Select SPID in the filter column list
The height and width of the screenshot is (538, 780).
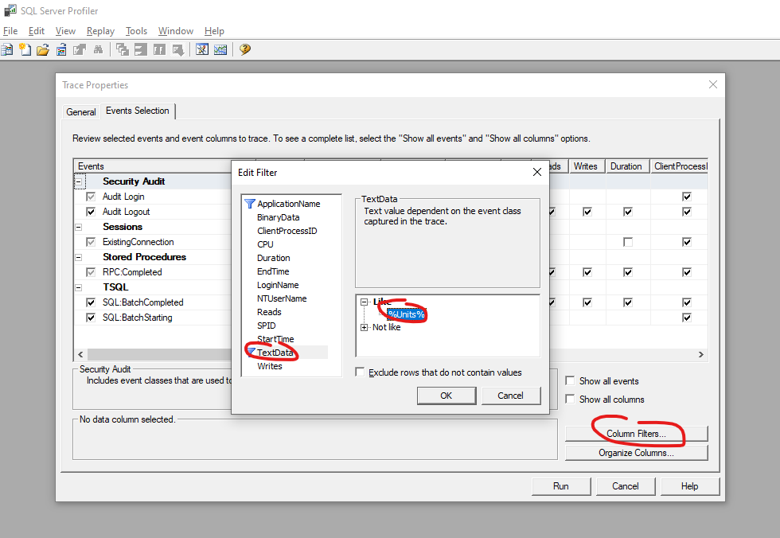pyautogui.click(x=266, y=326)
